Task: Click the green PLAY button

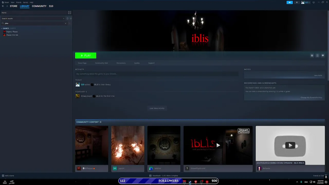Action: pyautogui.click(x=86, y=55)
